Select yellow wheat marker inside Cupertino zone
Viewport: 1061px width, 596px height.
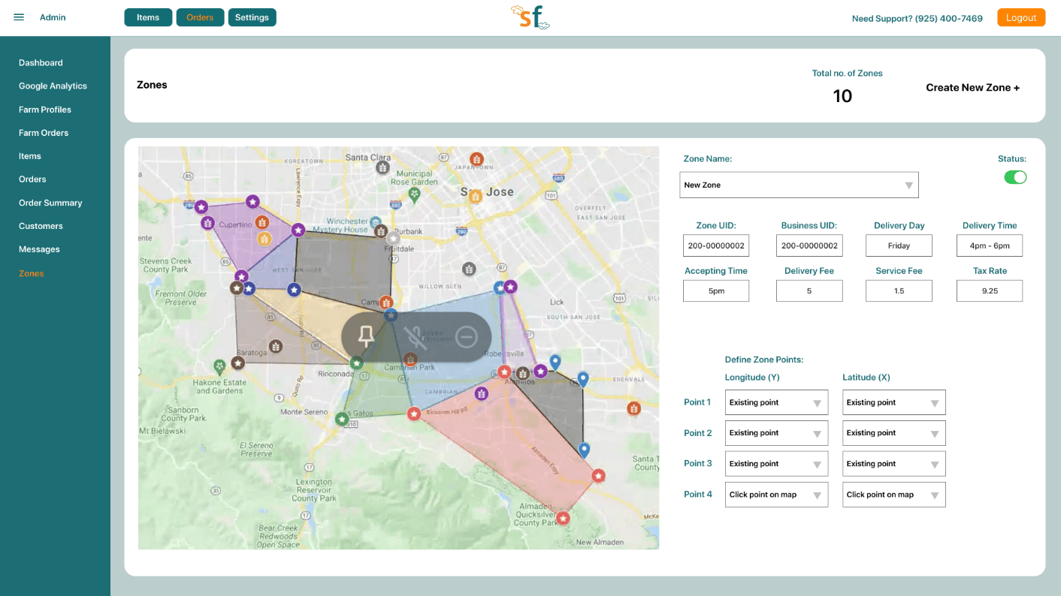pyautogui.click(x=264, y=239)
